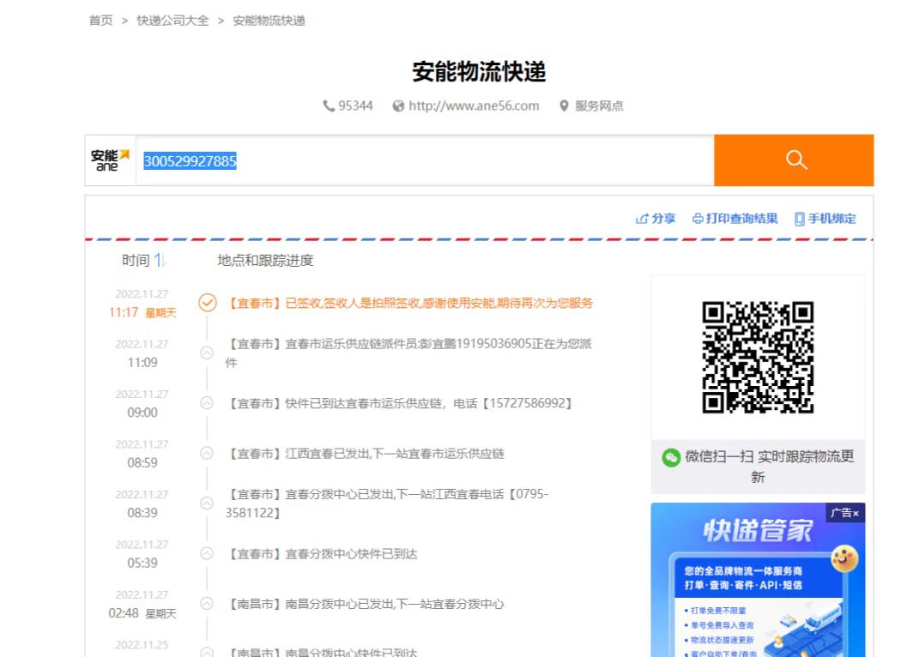Click the timeline marker for 11:09
This screenshot has width=901, height=657.
(207, 353)
